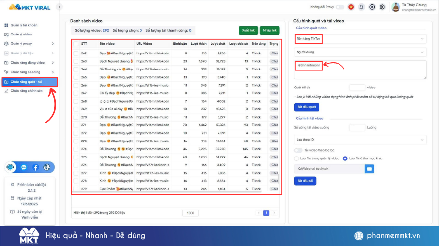
Task: Toggle the Không đổi Proxy switch
Action: coord(340,7)
